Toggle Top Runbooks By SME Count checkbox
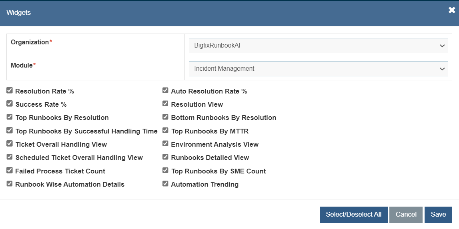Image resolution: width=459 pixels, height=229 pixels. tap(165, 171)
